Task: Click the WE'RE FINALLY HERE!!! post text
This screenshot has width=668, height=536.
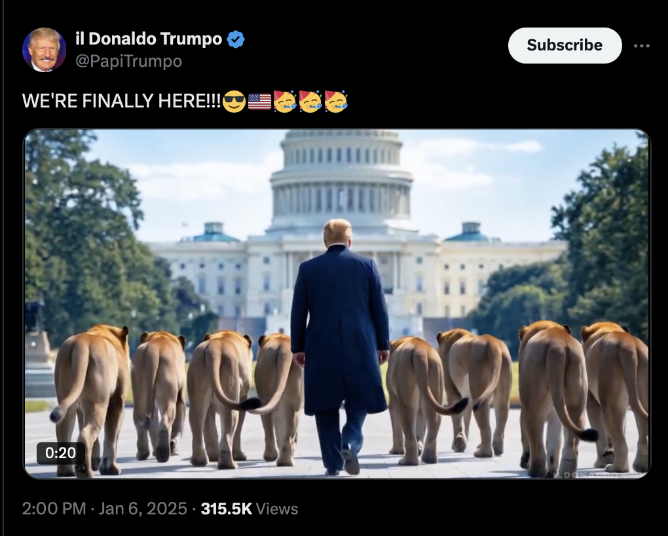Action: tap(121, 101)
